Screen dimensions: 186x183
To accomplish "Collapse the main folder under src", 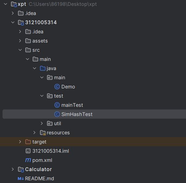I will [x=27, y=59].
